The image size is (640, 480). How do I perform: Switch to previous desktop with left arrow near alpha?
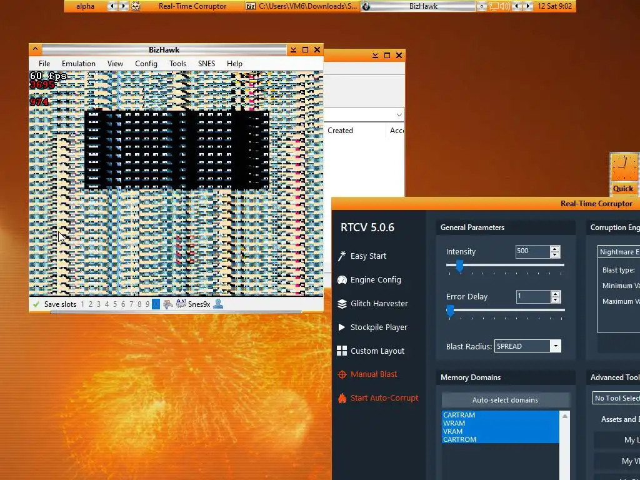pyautogui.click(x=112, y=6)
